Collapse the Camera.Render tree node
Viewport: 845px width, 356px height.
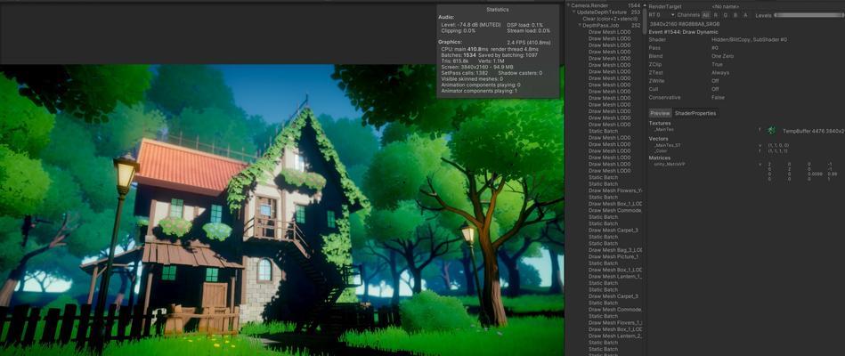[568, 5]
